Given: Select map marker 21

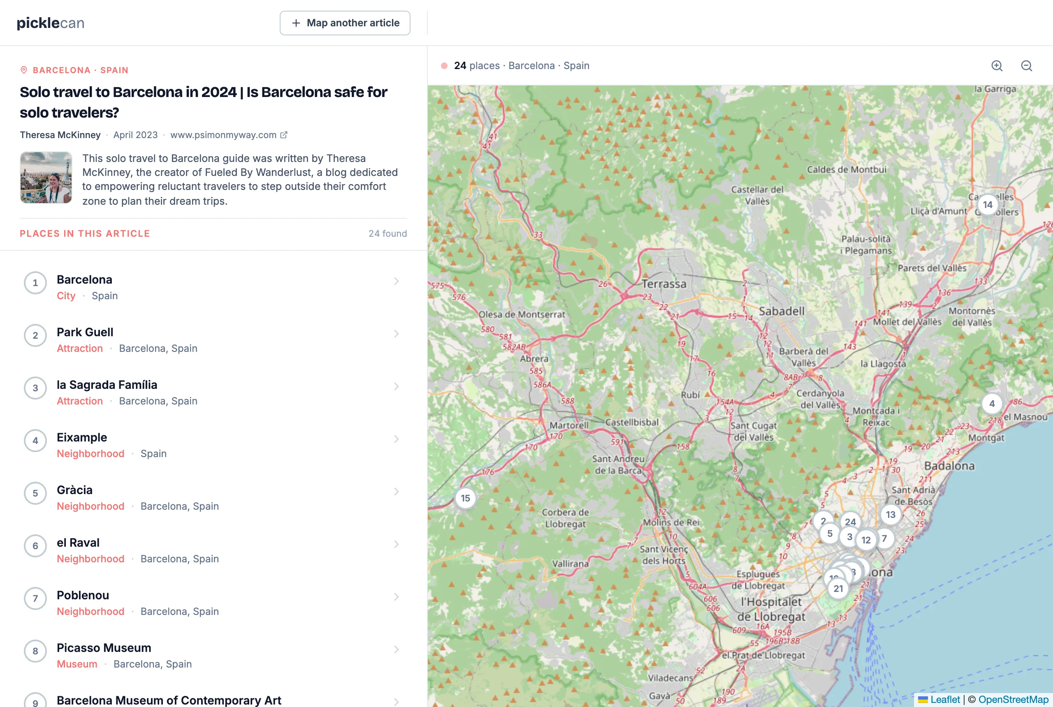Looking at the screenshot, I should pyautogui.click(x=838, y=589).
